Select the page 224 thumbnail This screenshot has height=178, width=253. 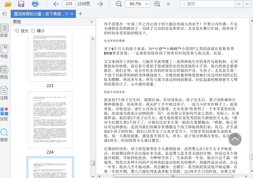pyautogui.click(x=50, y=119)
